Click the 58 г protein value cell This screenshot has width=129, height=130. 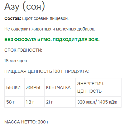(14, 102)
